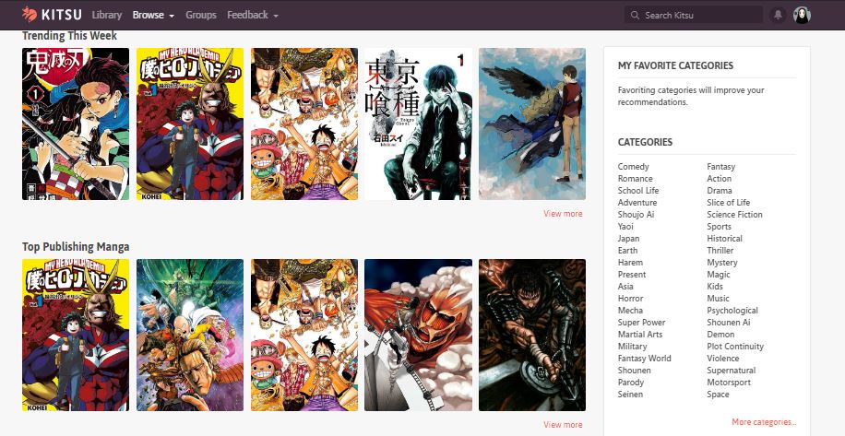Open the Library page
The image size is (845, 436).
point(107,15)
